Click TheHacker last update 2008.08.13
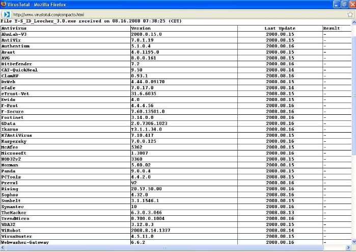The image size is (356, 252). click(x=280, y=213)
